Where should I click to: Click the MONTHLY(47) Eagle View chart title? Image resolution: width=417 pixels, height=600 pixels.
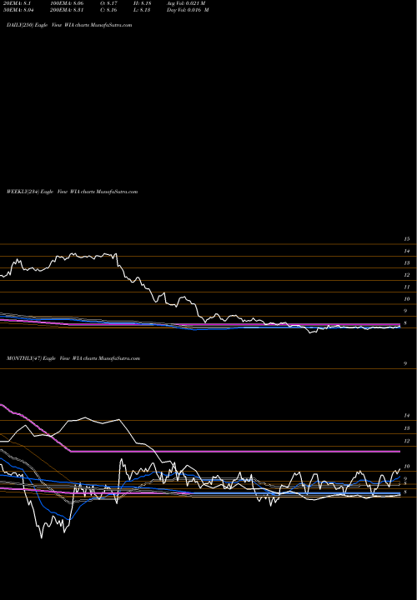tap(73, 358)
